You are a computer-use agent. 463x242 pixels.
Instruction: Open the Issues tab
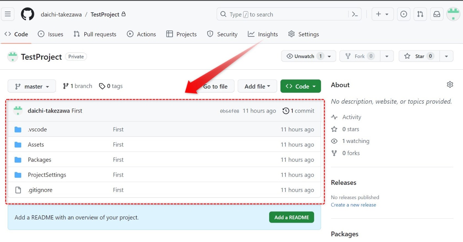point(51,34)
